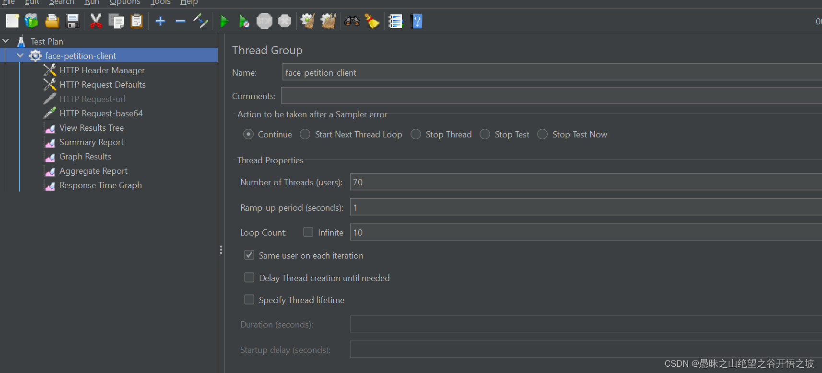Image resolution: width=822 pixels, height=373 pixels.
Task: Open the Search menu
Action: (61, 2)
